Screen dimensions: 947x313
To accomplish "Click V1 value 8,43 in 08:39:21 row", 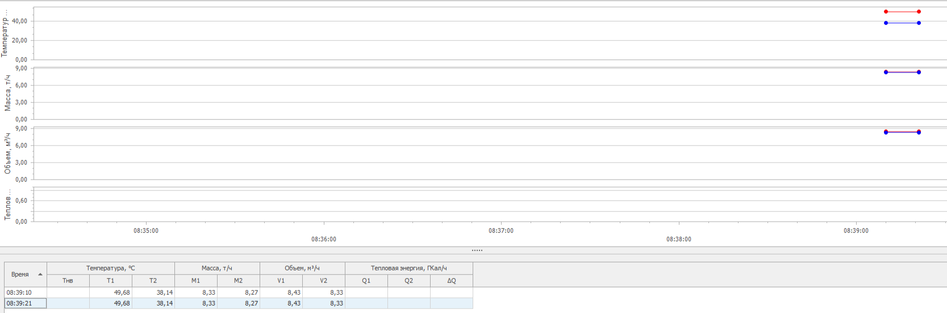I will [x=281, y=303].
